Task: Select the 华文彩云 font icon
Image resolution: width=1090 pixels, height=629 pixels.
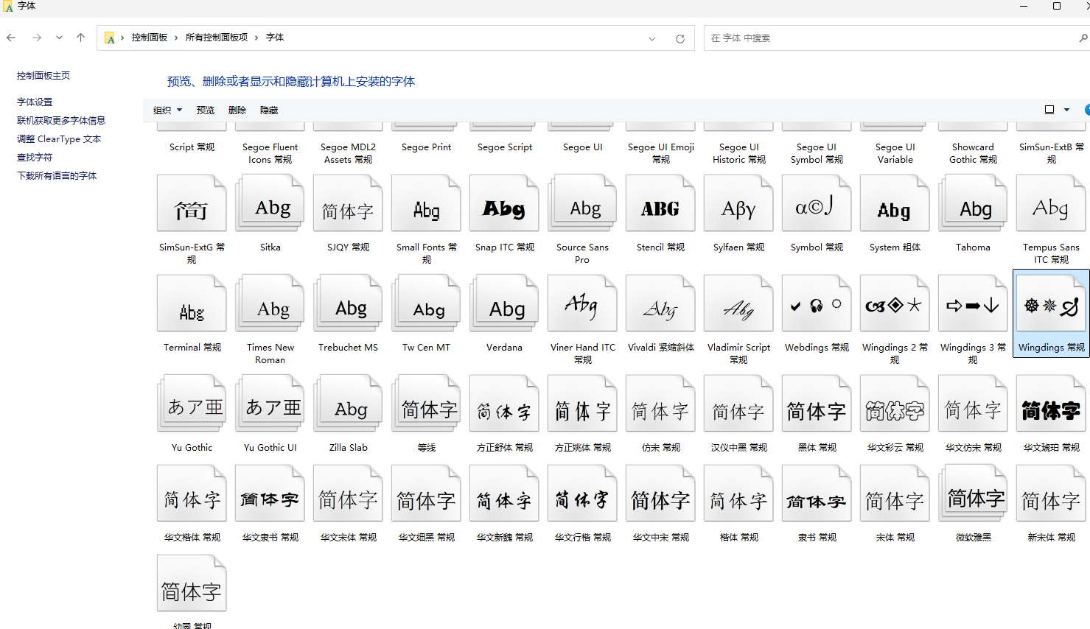Action: (x=895, y=404)
